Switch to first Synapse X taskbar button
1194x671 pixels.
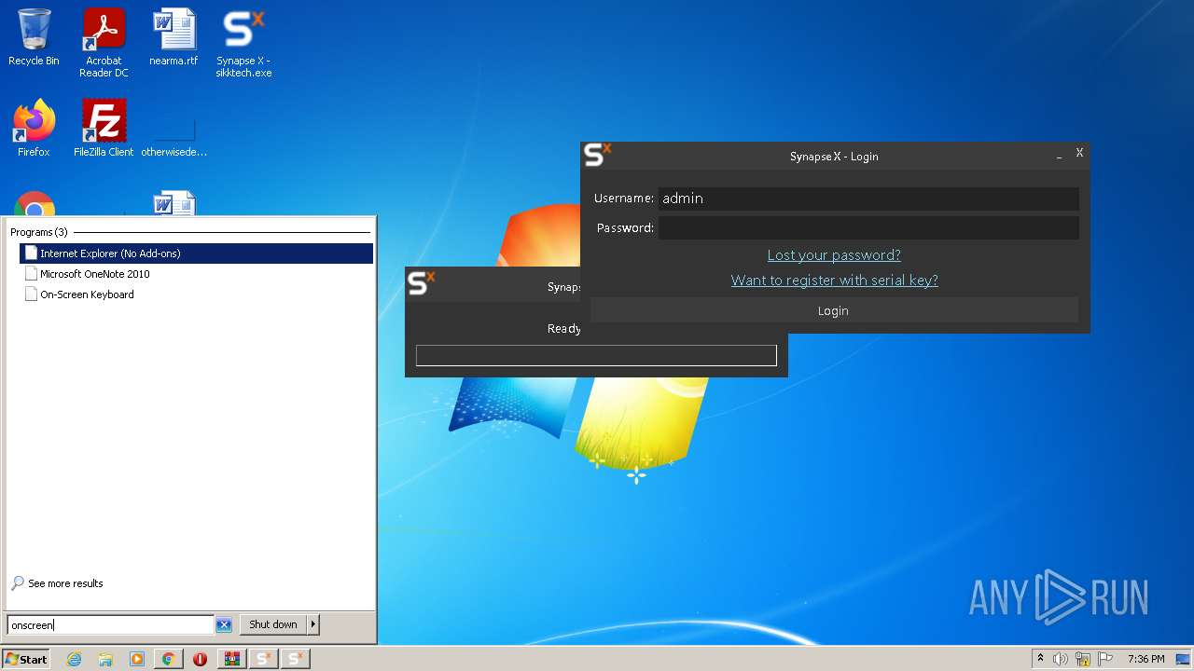pos(263,659)
